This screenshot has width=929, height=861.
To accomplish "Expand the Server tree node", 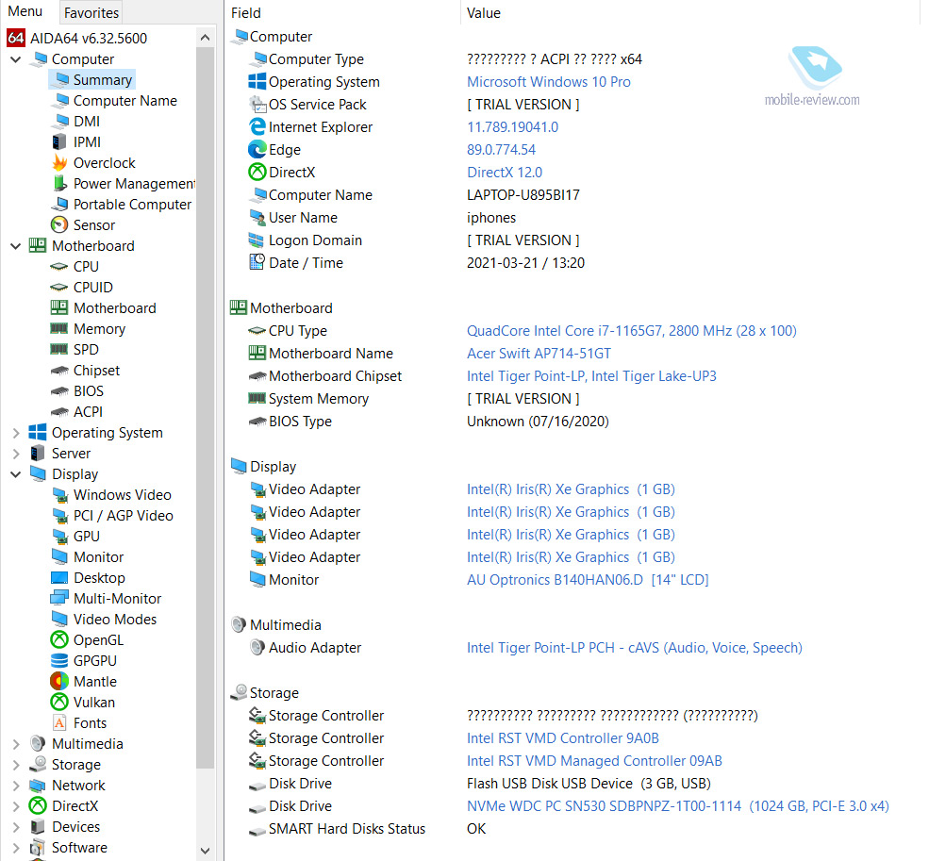I will (x=16, y=454).
